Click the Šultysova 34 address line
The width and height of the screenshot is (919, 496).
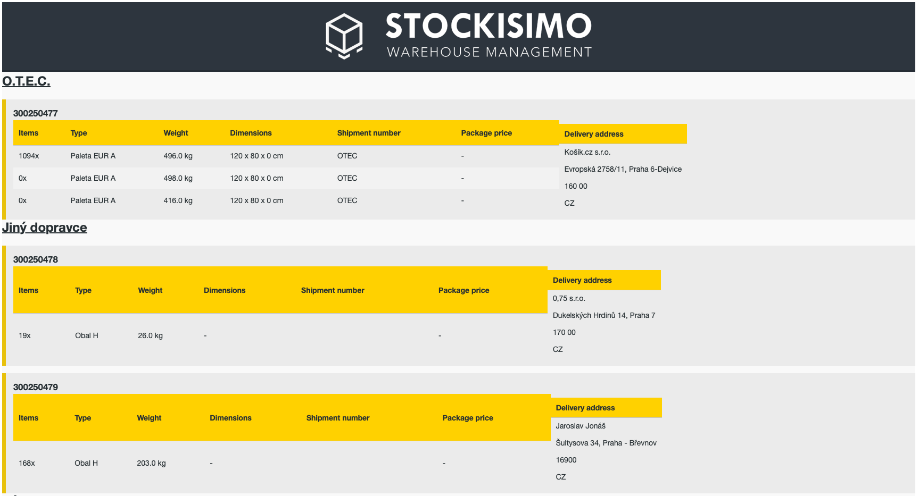coord(606,443)
